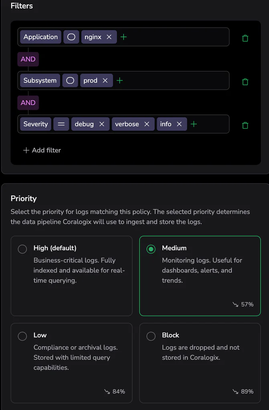Click the Add filter button
The height and width of the screenshot is (410, 269).
click(x=42, y=150)
